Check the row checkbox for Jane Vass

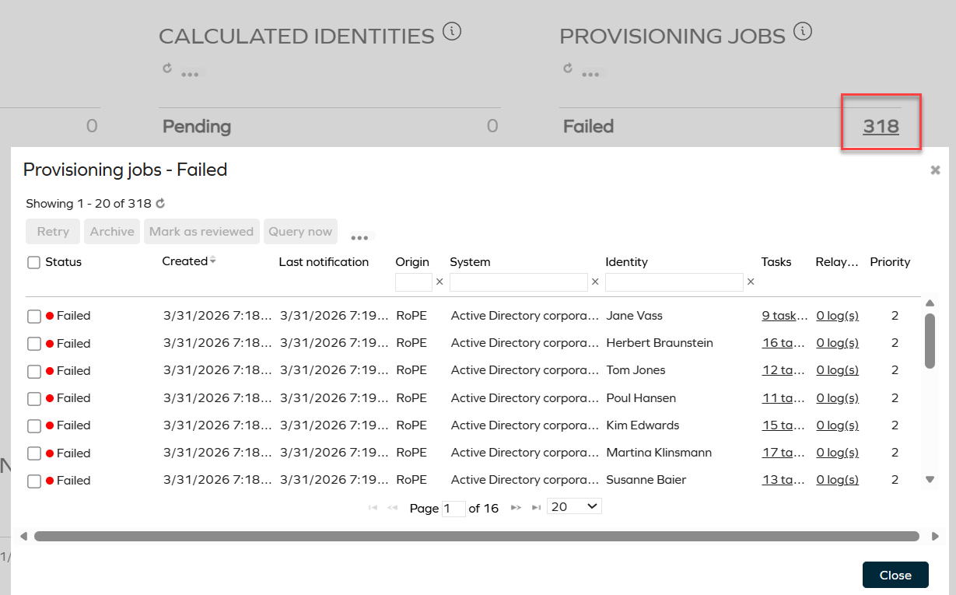(33, 316)
